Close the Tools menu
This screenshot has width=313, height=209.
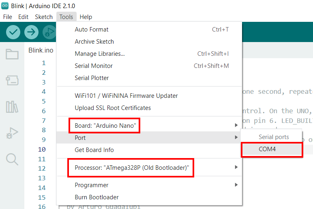(x=66, y=17)
